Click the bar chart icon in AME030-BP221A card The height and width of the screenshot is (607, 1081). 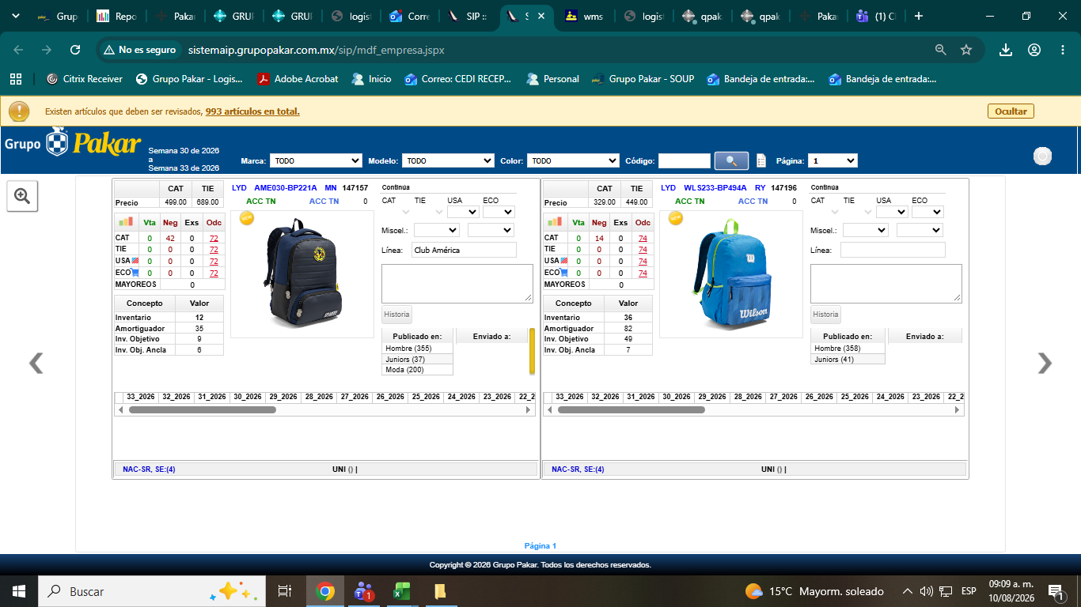[x=127, y=222]
